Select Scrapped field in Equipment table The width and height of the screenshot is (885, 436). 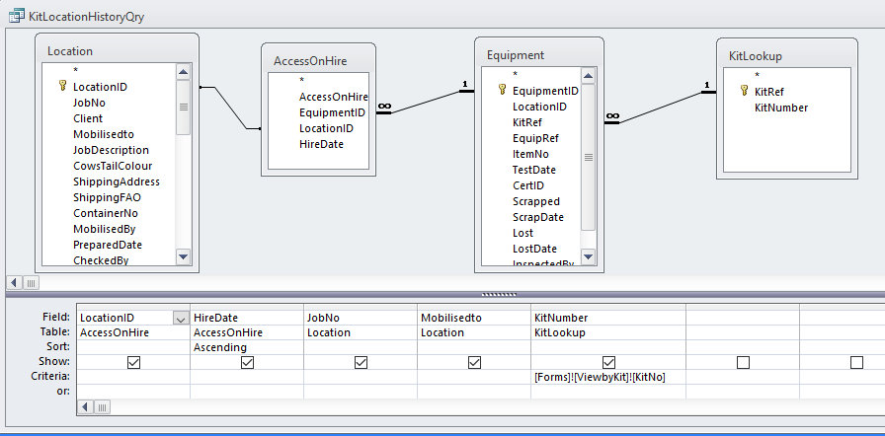tap(536, 201)
